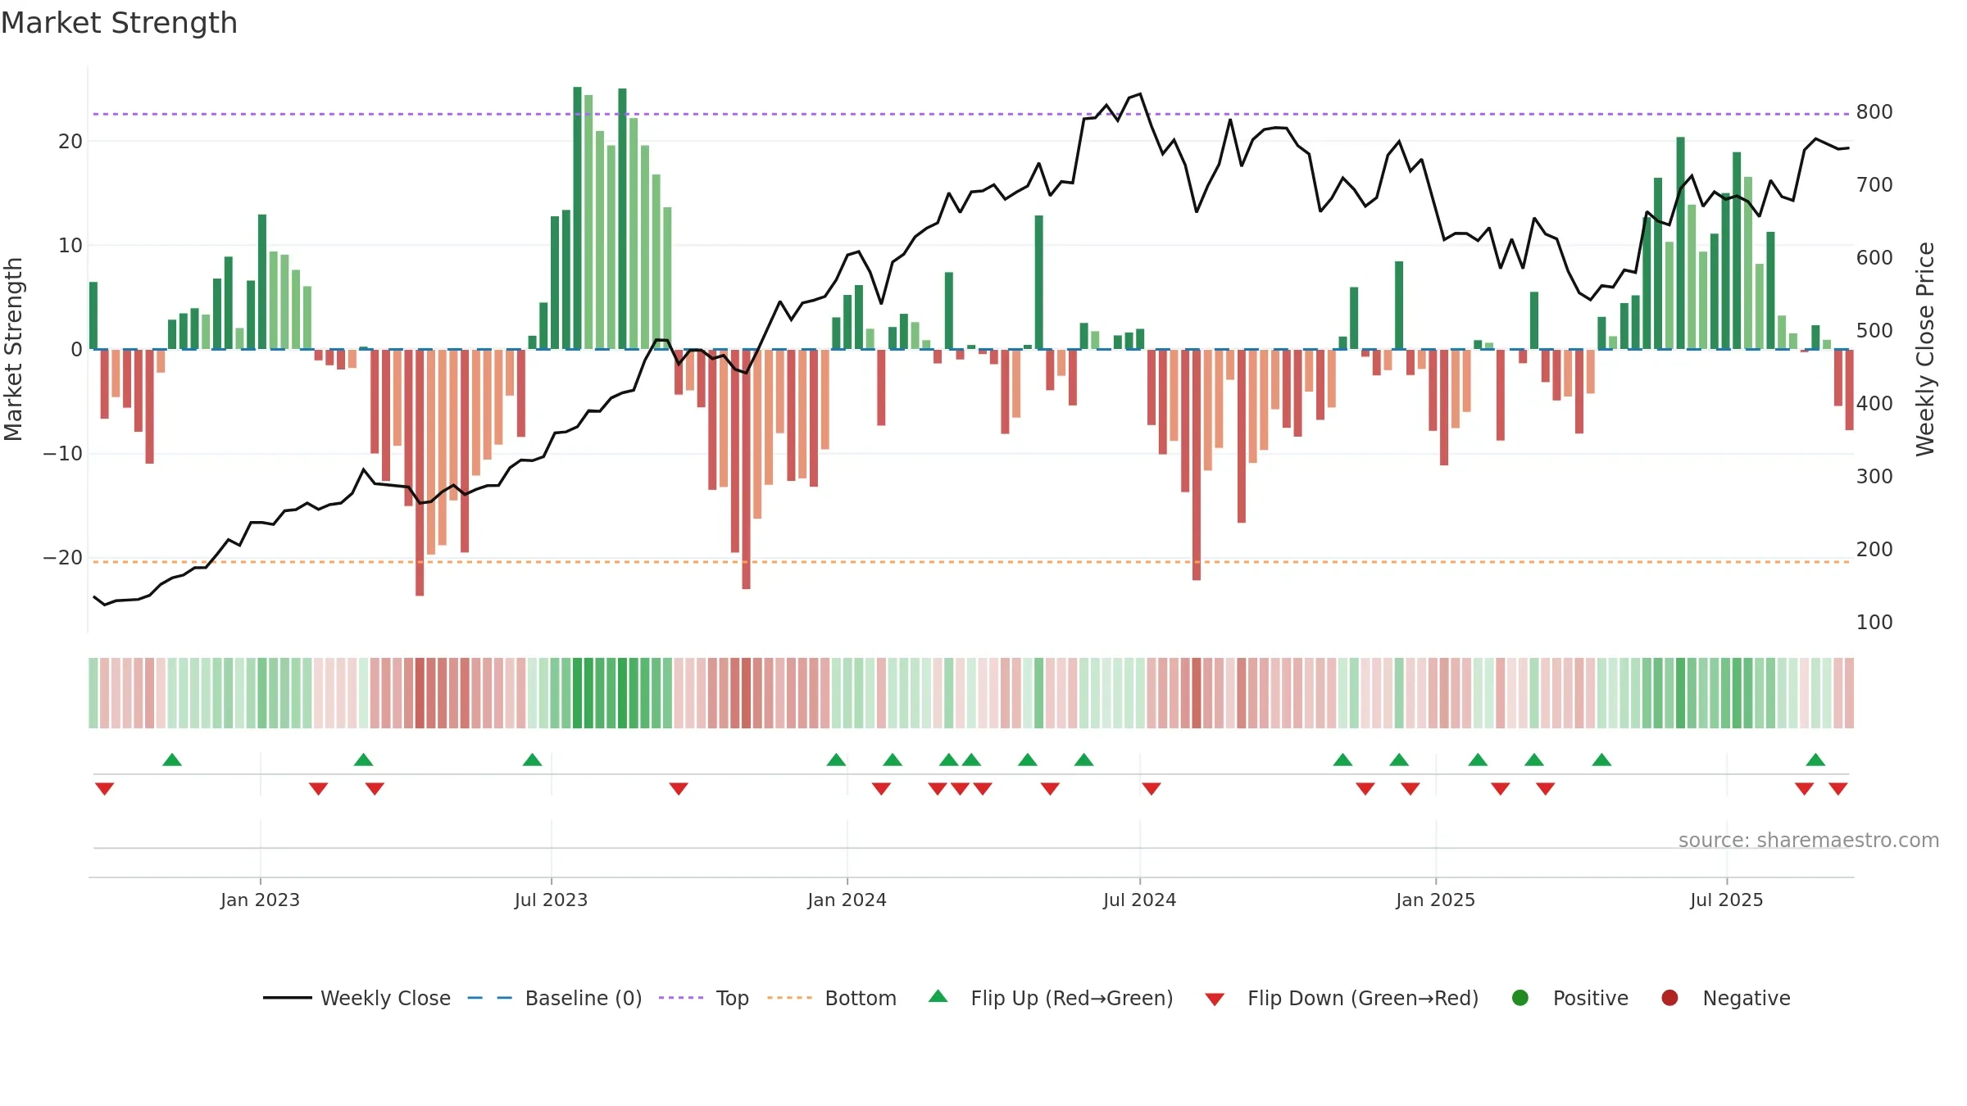Screen dimensions: 1967x1106
Task: Click the vertical 'Market Strength' left axis title
Action: coord(13,349)
